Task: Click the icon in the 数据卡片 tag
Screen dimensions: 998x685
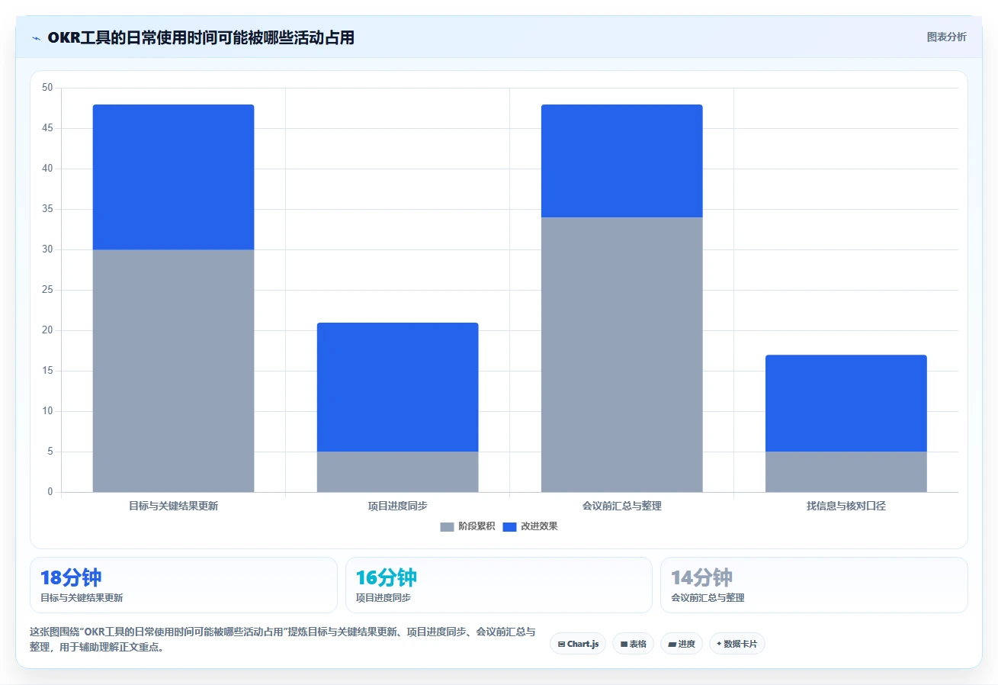Action: click(x=719, y=644)
